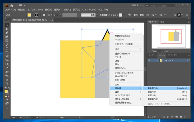Open the Navigator zoom 50% dropdown

click(x=162, y=51)
